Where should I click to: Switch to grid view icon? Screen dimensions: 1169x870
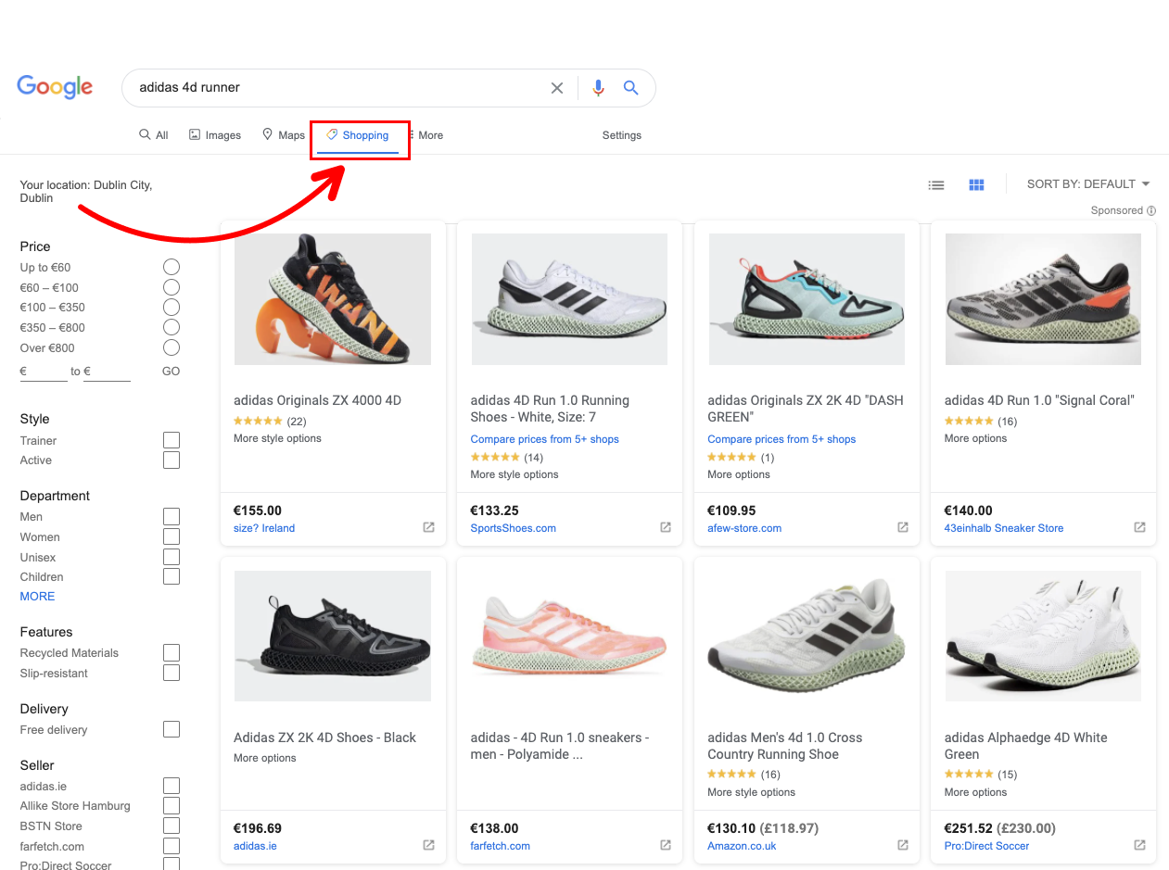click(976, 185)
